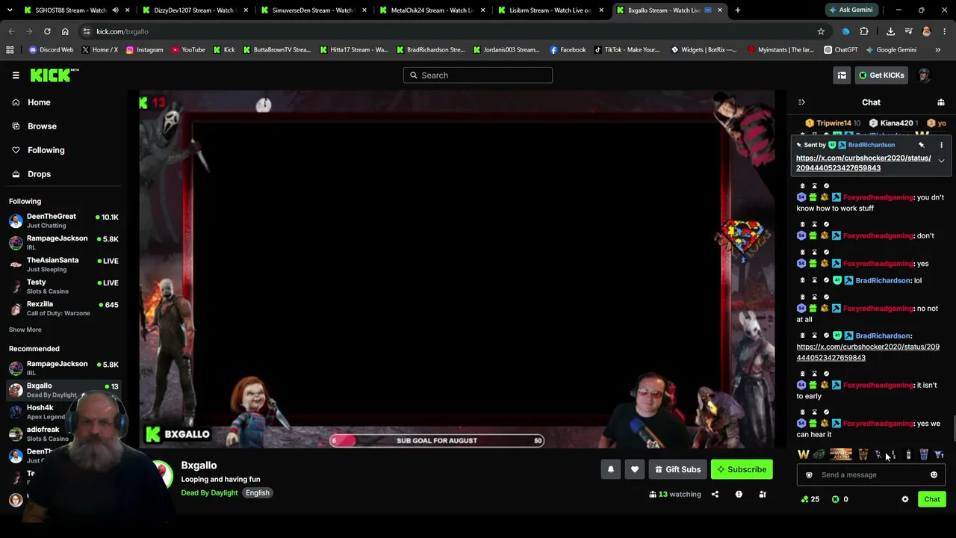Image resolution: width=956 pixels, height=538 pixels.
Task: Open a new Chrome tab
Action: pyautogui.click(x=737, y=10)
